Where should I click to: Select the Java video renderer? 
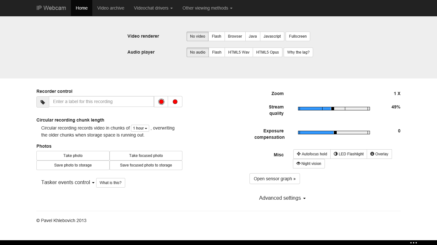[253, 36]
